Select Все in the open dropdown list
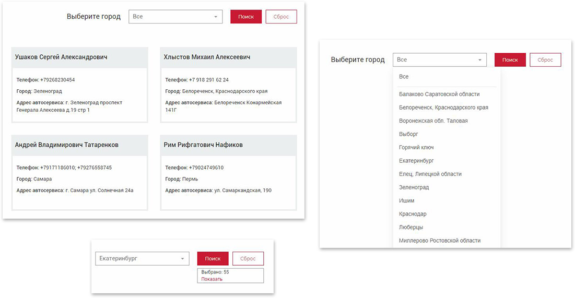Screen dimensions: 575x298 [404, 77]
